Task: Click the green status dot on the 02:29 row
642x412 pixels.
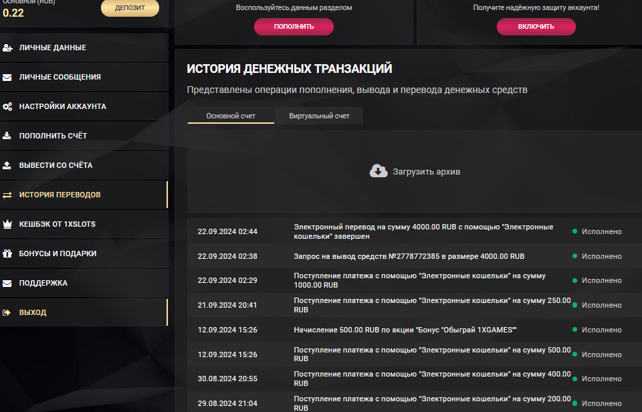Action: click(574, 280)
